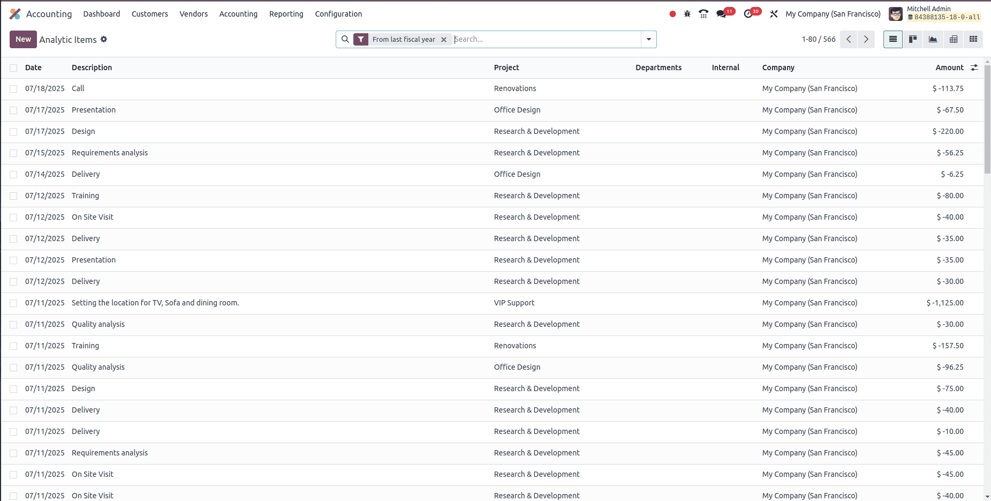
Task: Open the Dashboard menu
Action: pyautogui.click(x=102, y=14)
